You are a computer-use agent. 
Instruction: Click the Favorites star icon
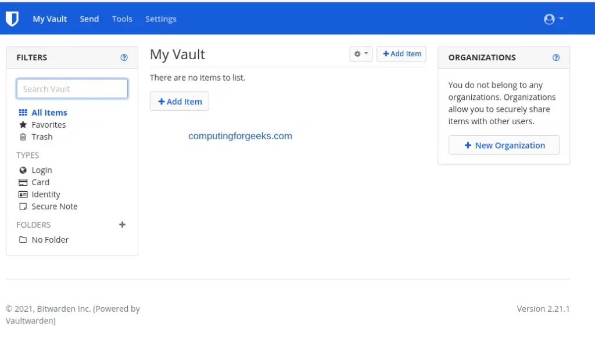23,124
